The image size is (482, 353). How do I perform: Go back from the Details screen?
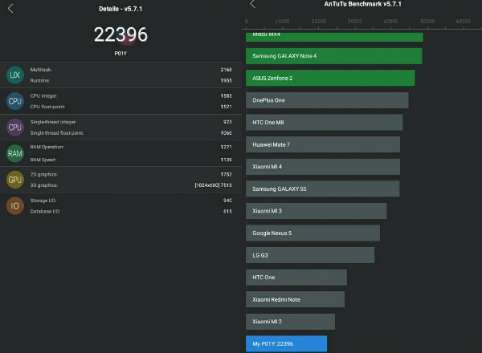click(x=10, y=9)
